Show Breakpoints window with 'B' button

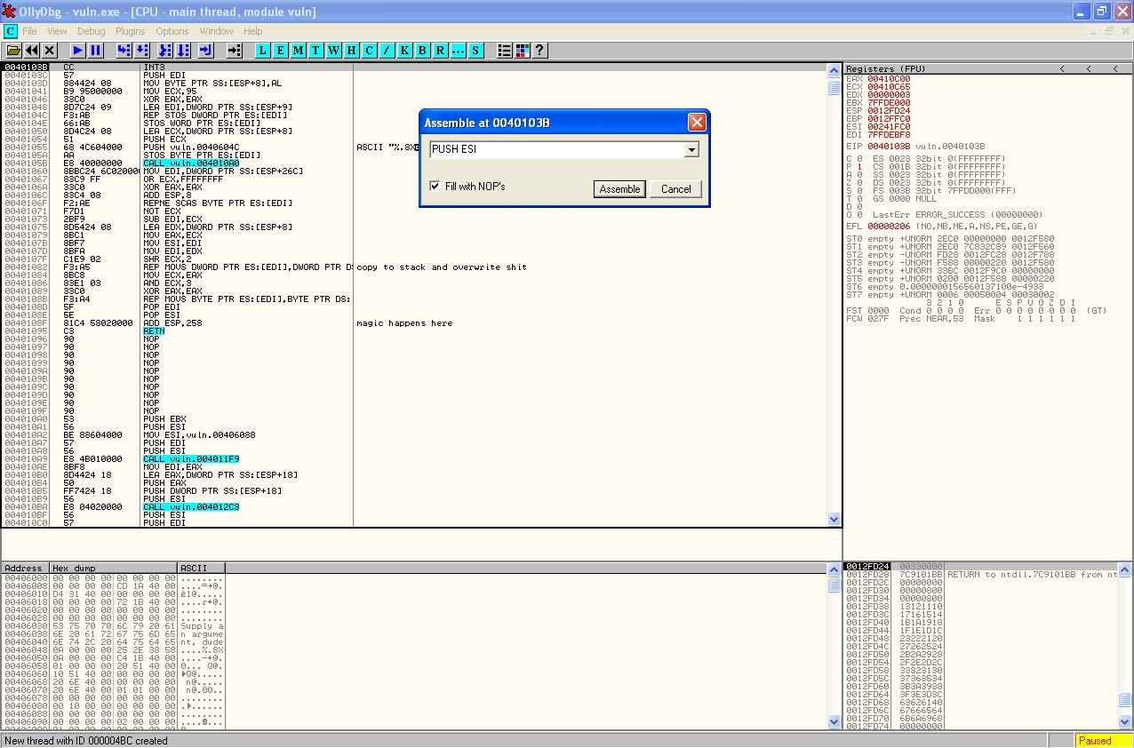click(422, 51)
